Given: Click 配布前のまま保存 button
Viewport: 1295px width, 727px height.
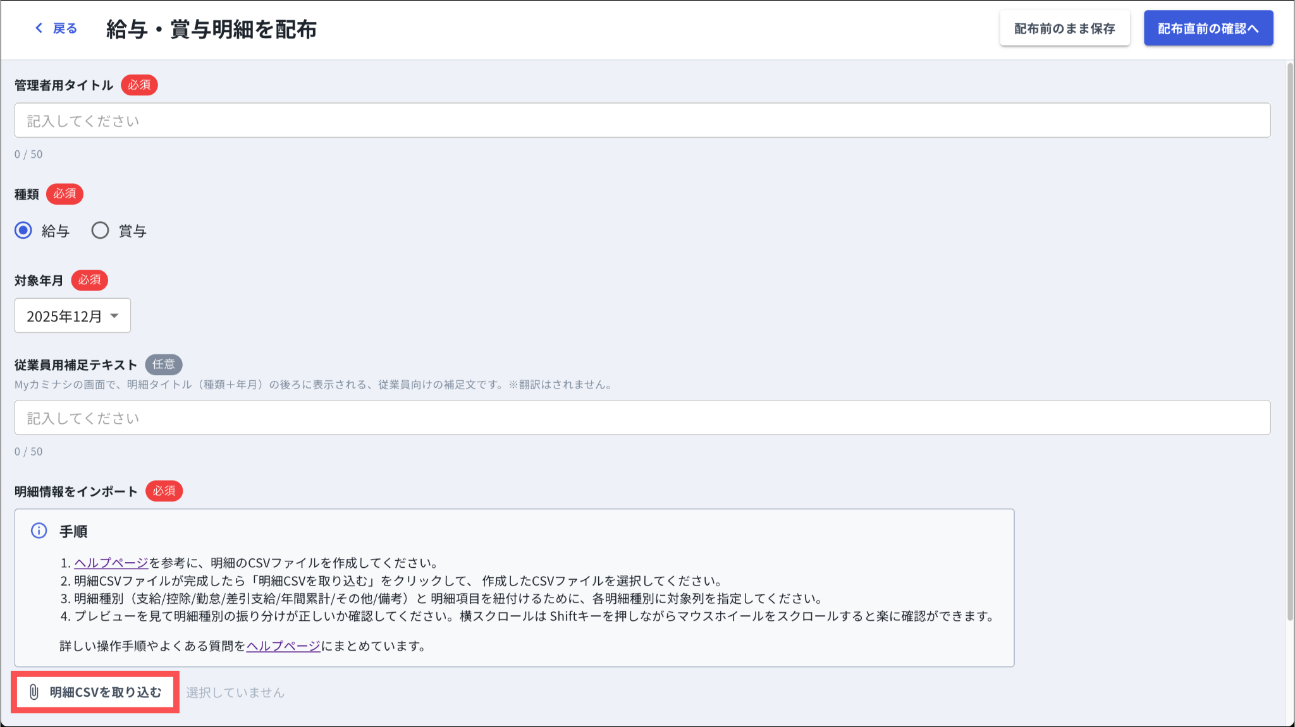Looking at the screenshot, I should coord(1064,28).
